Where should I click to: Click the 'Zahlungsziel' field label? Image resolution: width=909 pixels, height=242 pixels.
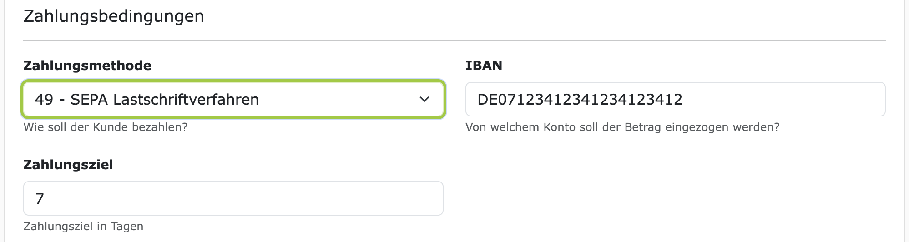coord(68,165)
